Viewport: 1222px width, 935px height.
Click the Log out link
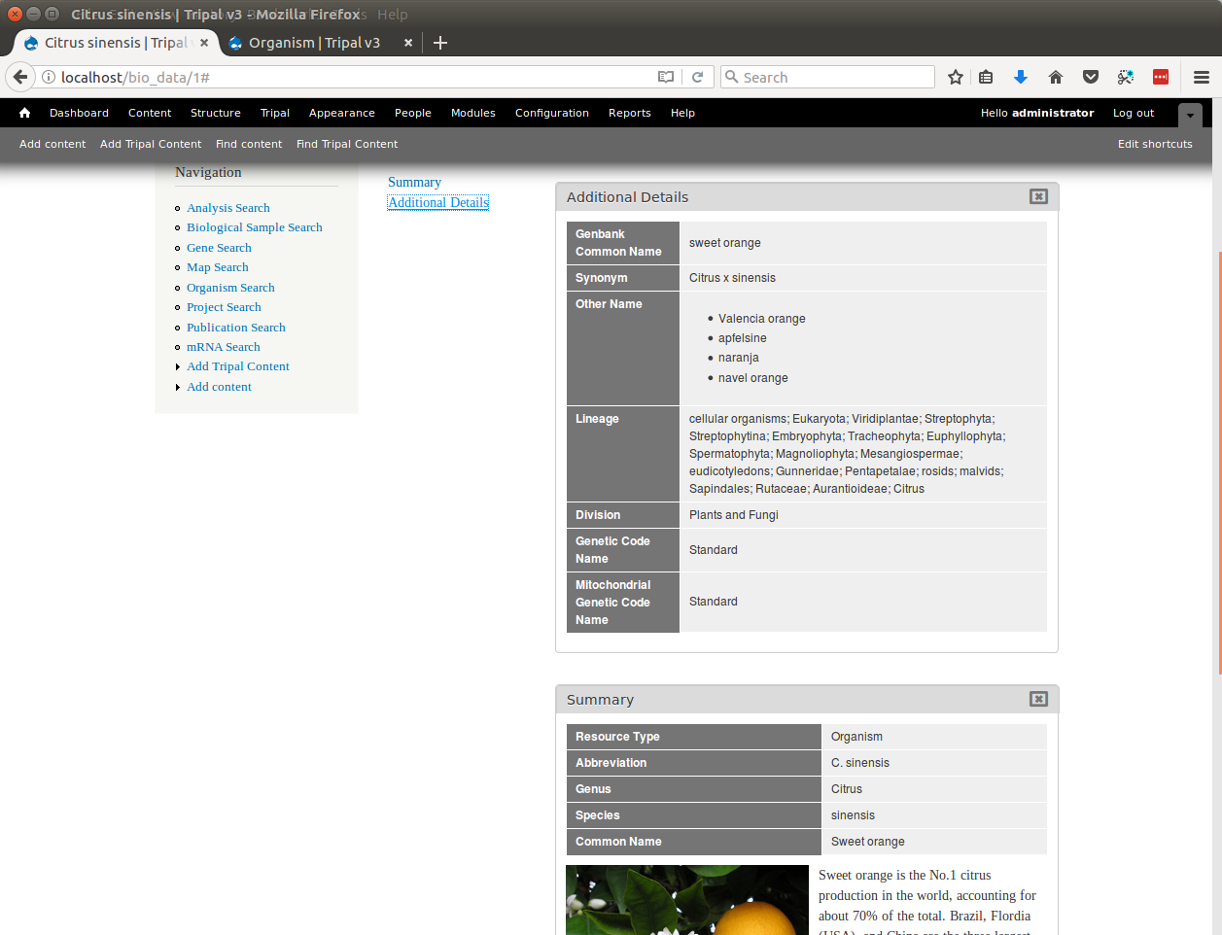(1133, 113)
